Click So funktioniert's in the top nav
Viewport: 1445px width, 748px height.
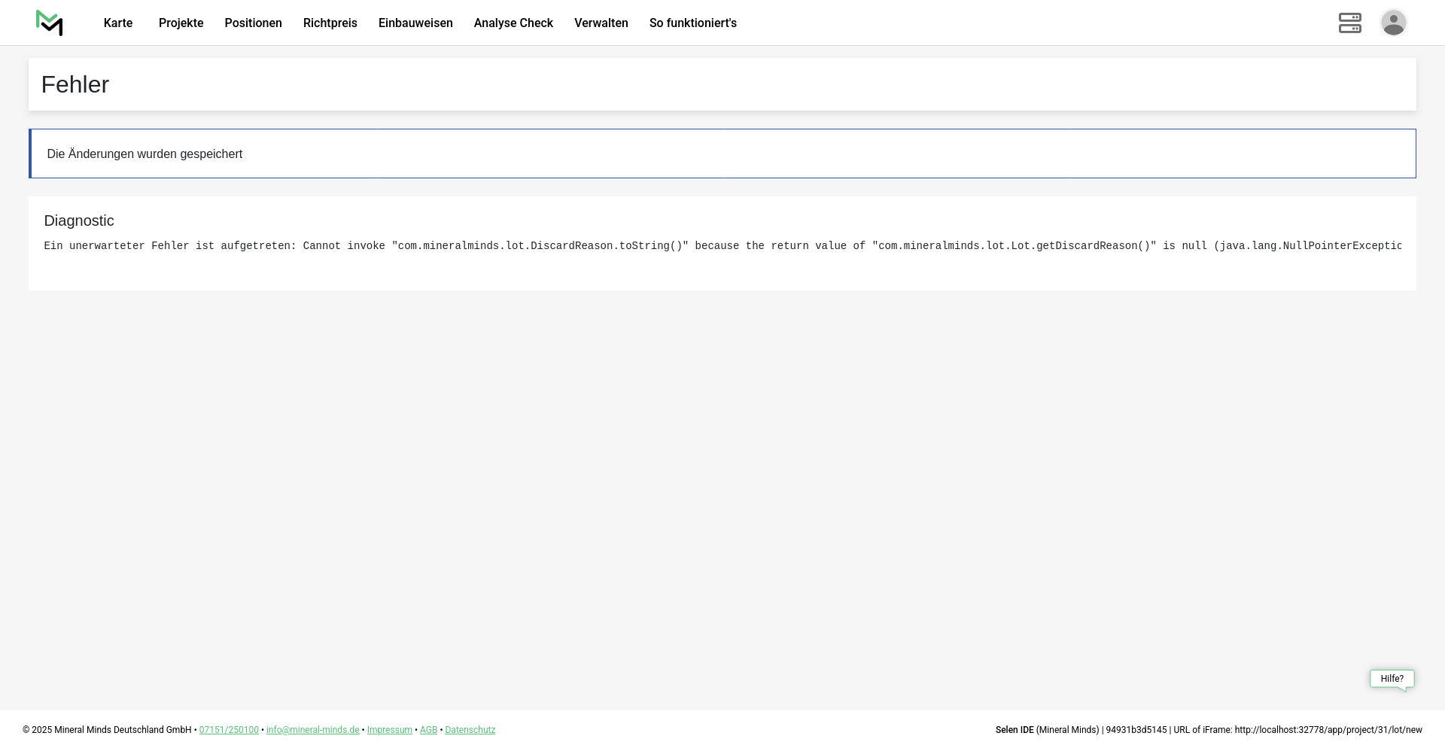tap(692, 23)
